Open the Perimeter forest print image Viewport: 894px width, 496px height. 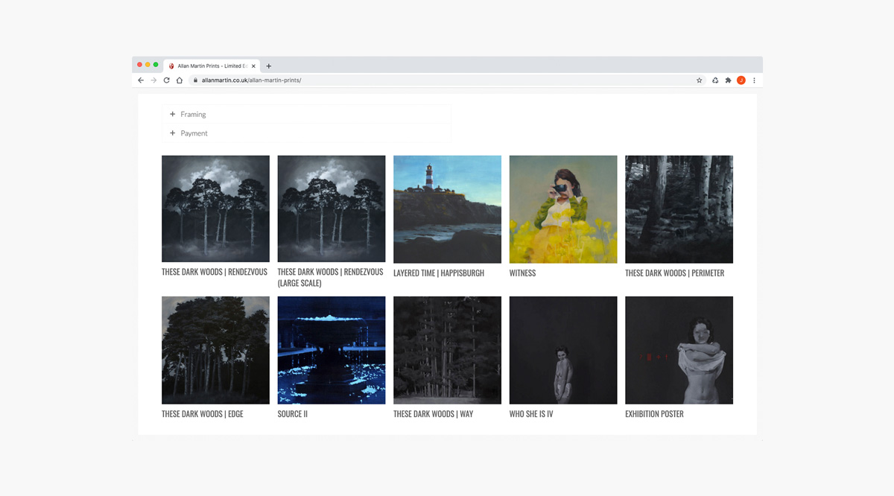[x=679, y=209]
